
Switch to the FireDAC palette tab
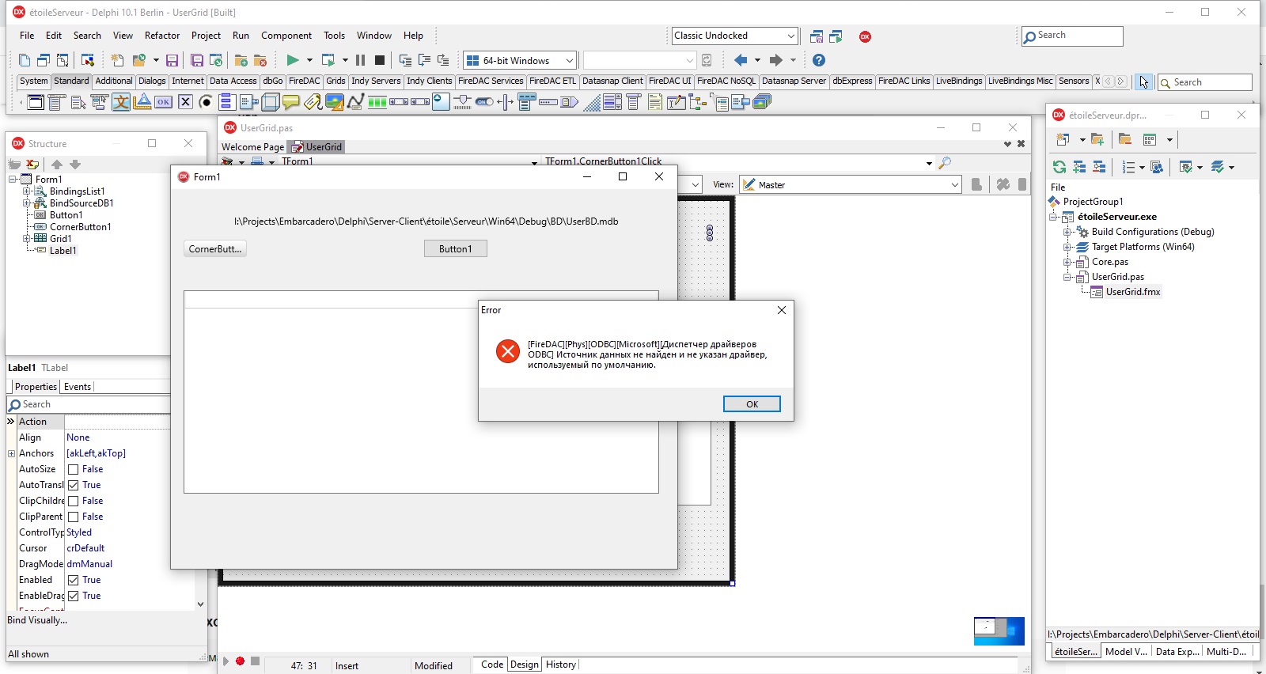(x=304, y=81)
